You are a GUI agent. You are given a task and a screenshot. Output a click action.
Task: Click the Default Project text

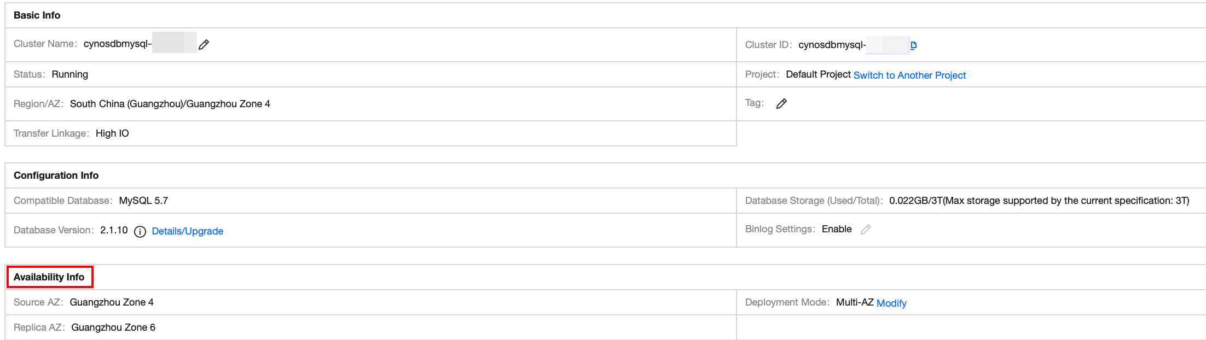[x=818, y=74]
